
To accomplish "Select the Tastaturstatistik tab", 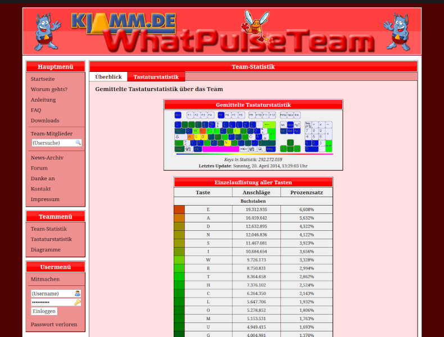I will (156, 77).
